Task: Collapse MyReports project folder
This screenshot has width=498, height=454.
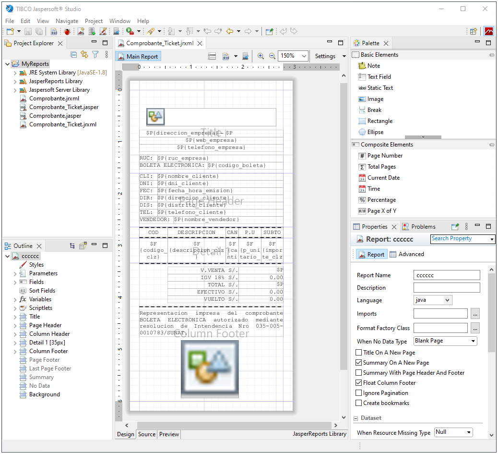Action: 7,64
